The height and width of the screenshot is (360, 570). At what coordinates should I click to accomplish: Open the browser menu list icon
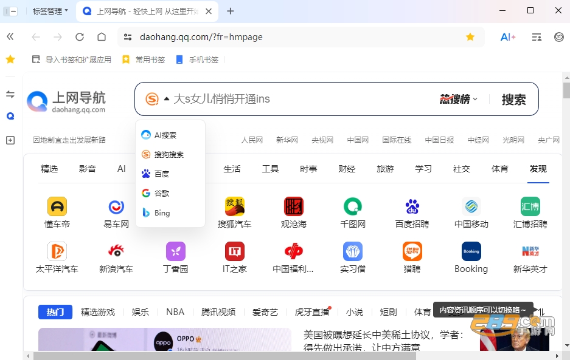click(x=537, y=37)
